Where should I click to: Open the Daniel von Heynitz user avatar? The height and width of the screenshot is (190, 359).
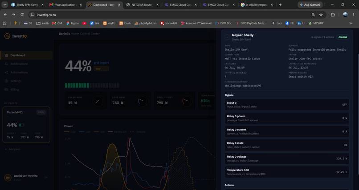pyautogui.click(x=8, y=178)
